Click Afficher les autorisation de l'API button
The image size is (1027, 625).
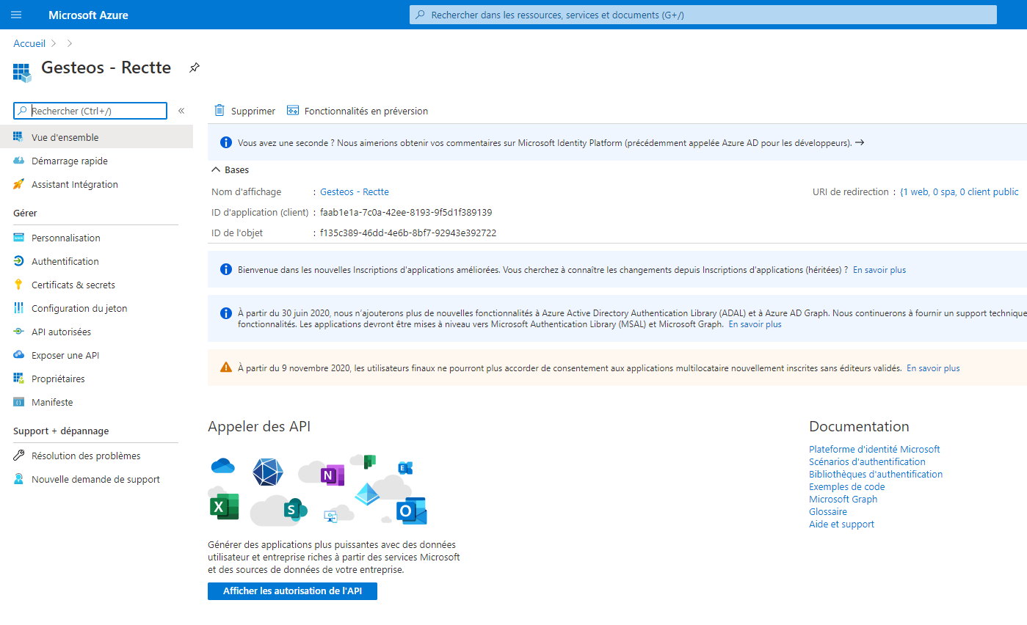pyautogui.click(x=292, y=591)
